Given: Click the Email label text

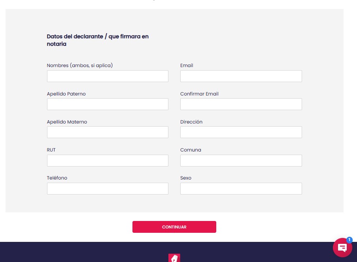Looking at the screenshot, I should click(187, 65).
